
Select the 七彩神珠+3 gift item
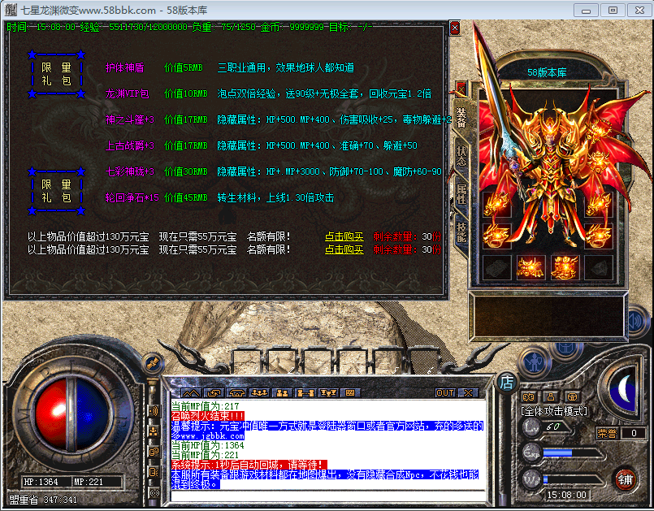129,171
